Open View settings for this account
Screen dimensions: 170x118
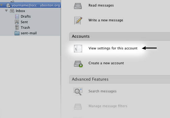pos(113,48)
